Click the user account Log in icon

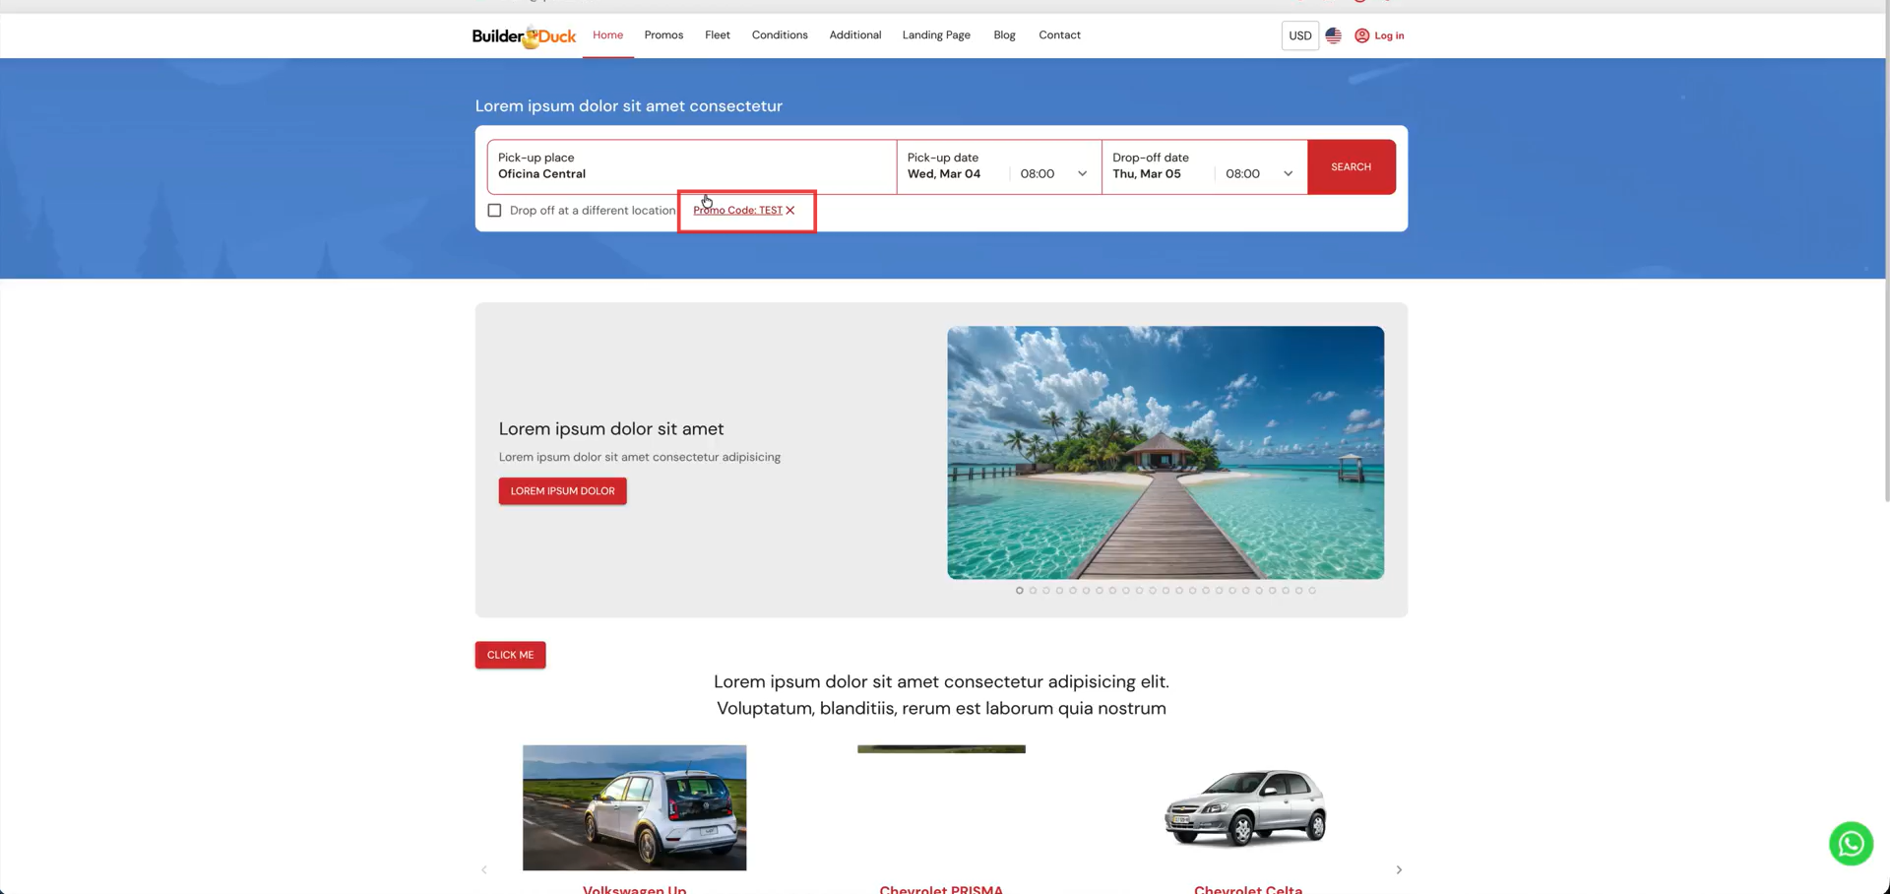pyautogui.click(x=1361, y=35)
